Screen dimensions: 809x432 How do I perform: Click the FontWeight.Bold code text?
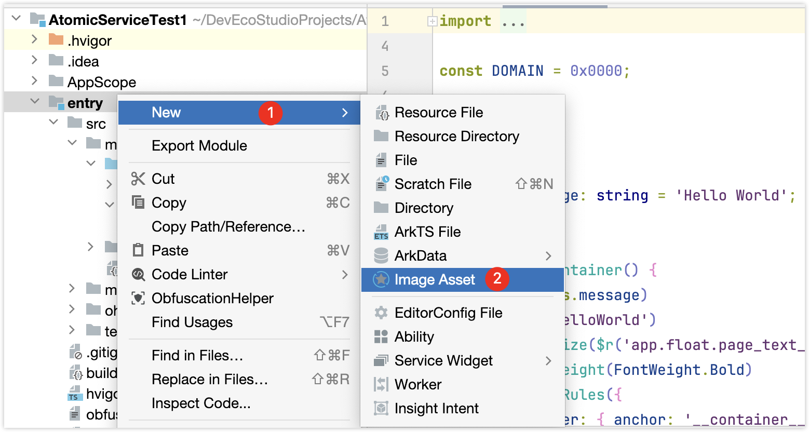coord(679,370)
